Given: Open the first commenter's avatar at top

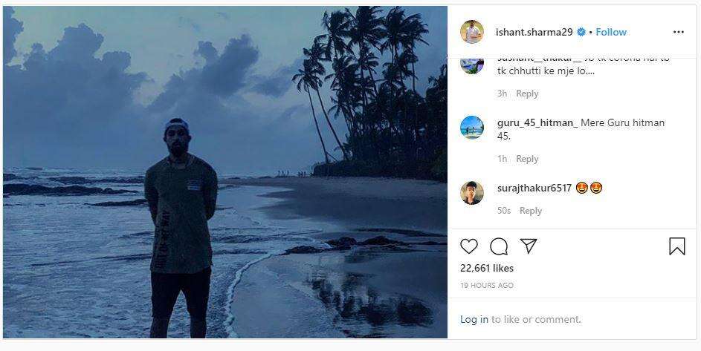Looking at the screenshot, I should 471,63.
